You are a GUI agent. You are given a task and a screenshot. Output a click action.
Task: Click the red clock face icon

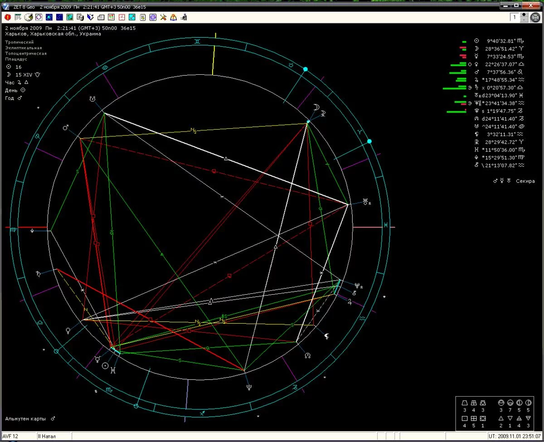[121, 17]
